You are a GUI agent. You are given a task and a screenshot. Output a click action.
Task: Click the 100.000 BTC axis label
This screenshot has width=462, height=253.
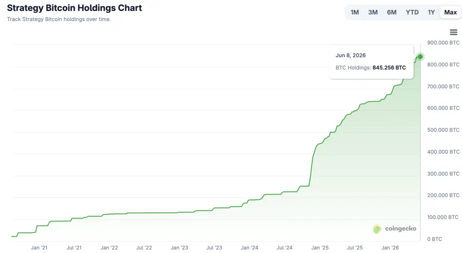pos(443,217)
